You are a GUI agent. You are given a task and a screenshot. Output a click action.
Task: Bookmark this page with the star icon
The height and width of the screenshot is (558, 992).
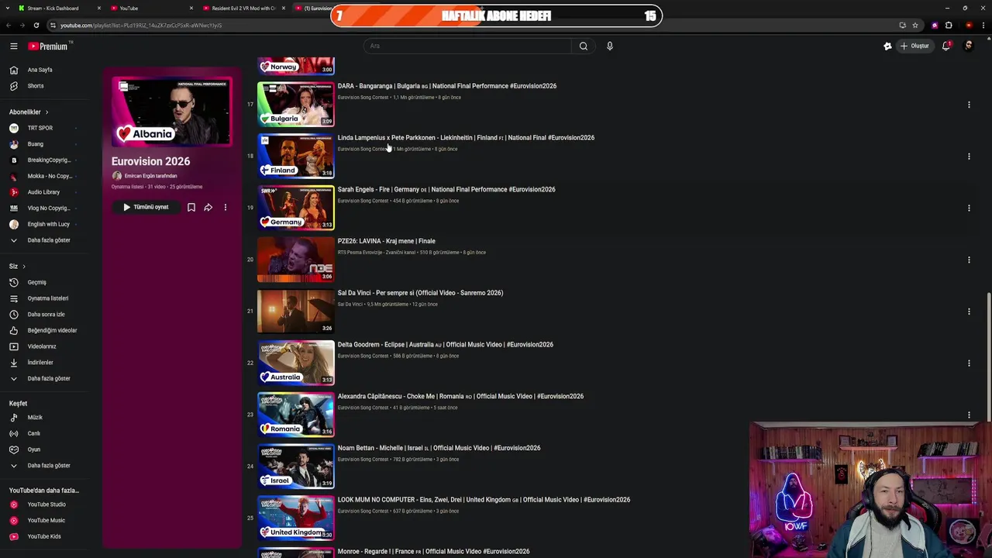pyautogui.click(x=914, y=26)
